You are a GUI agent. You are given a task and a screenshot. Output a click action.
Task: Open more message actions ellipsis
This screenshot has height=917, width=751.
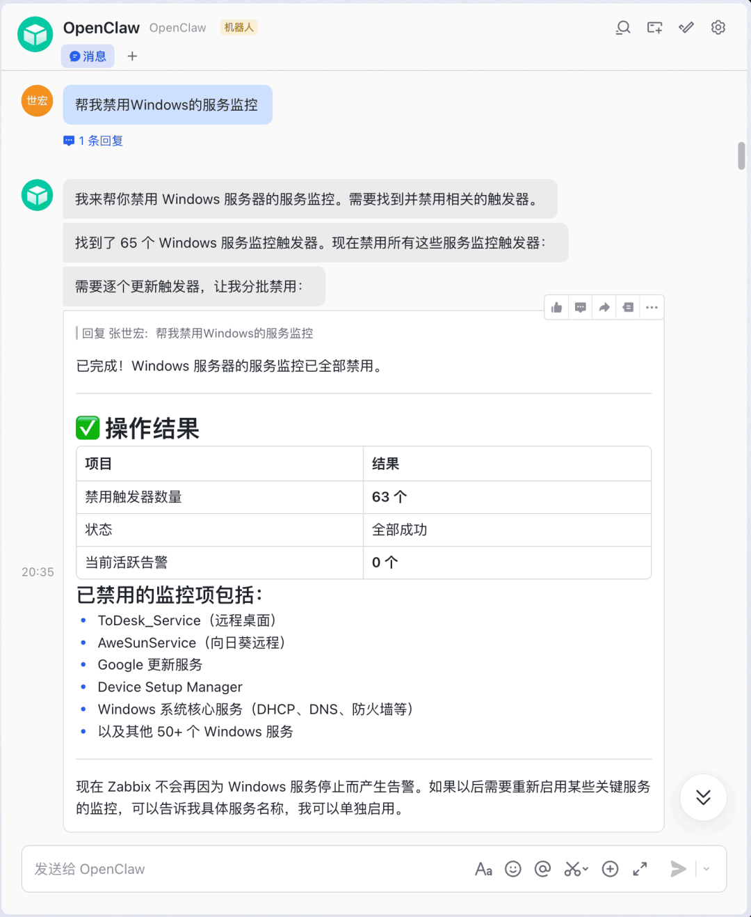click(652, 308)
